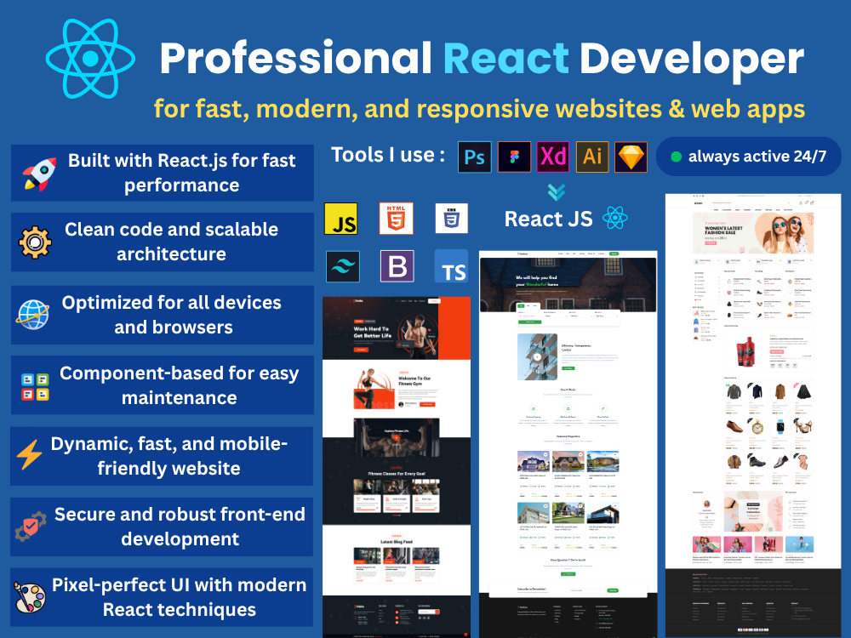Click the yellow subtitle about responsive websites
The height and width of the screenshot is (638, 851).
479,109
